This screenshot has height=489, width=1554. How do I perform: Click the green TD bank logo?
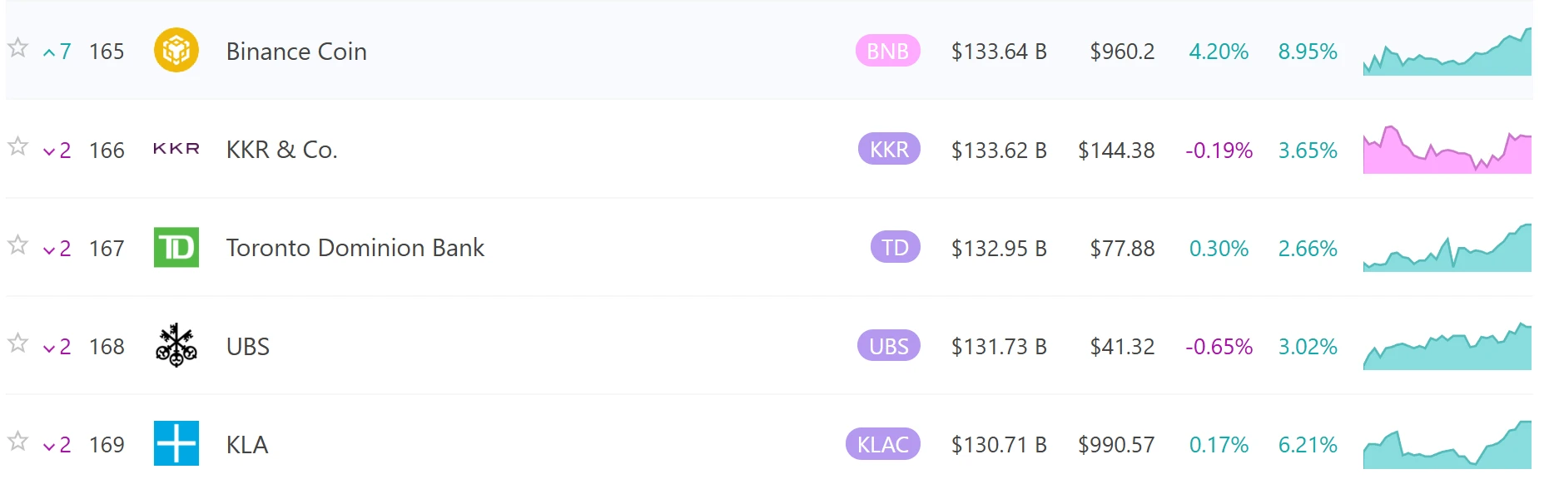(176, 247)
